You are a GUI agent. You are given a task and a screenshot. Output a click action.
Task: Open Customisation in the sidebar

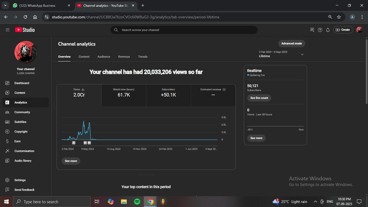click(24, 151)
